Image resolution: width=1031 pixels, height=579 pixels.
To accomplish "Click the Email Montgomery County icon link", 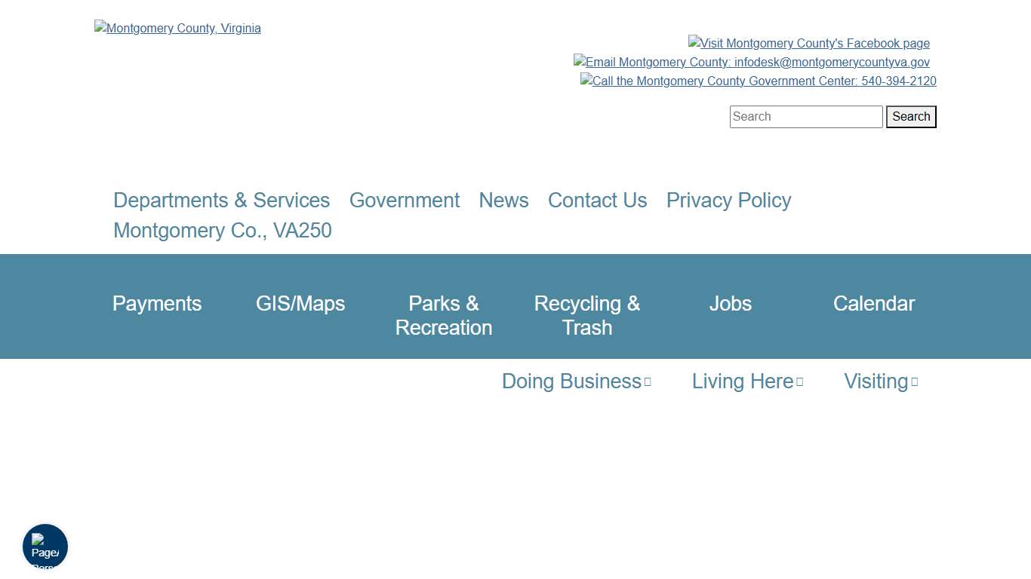I will pos(751,63).
